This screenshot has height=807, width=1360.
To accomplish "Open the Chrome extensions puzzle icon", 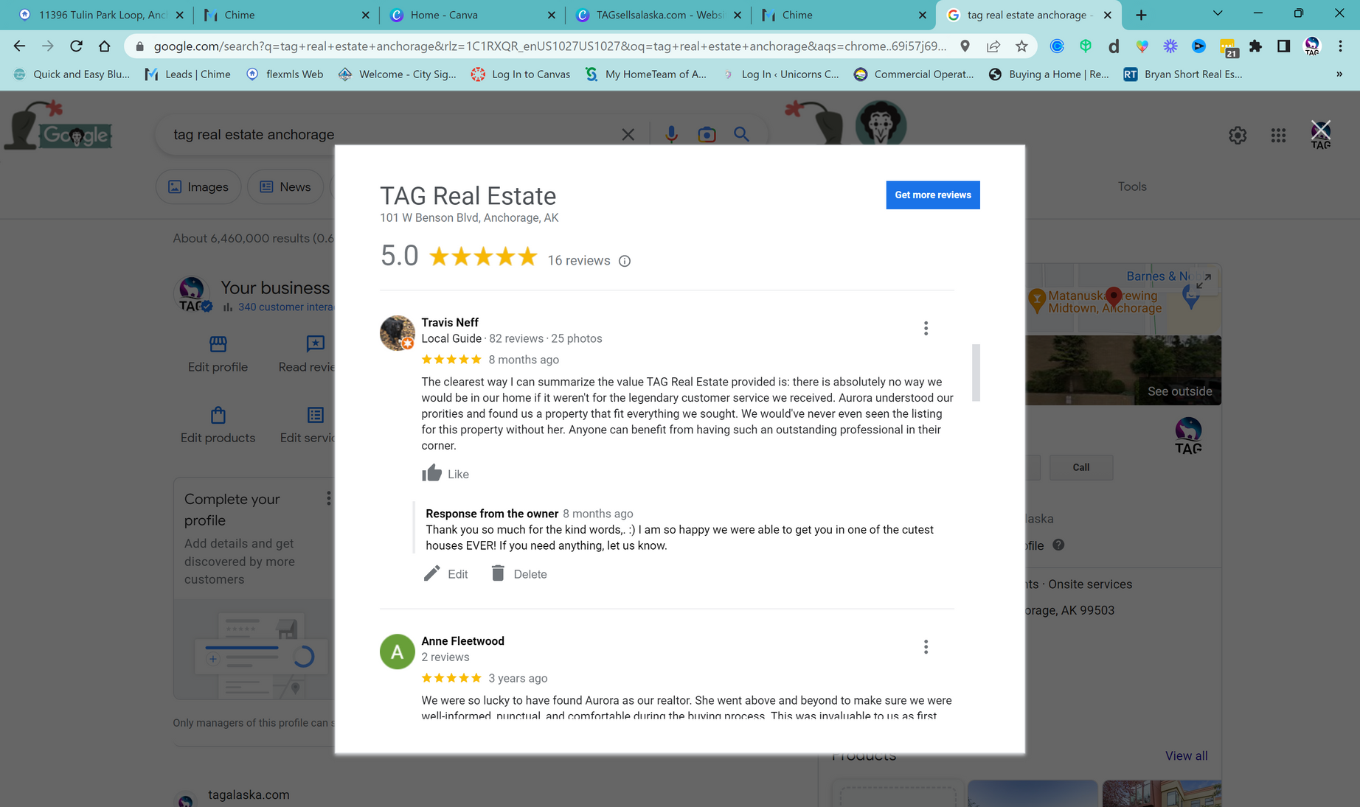I will point(1256,46).
